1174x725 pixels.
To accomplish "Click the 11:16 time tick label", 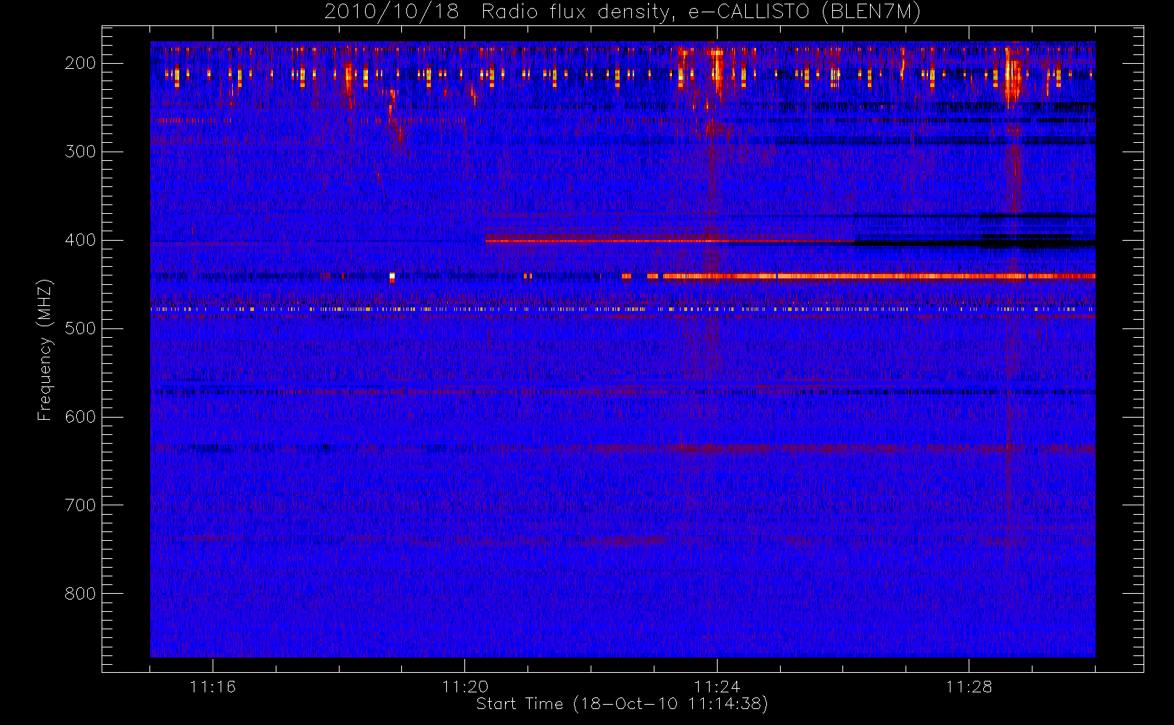I will pos(213,687).
